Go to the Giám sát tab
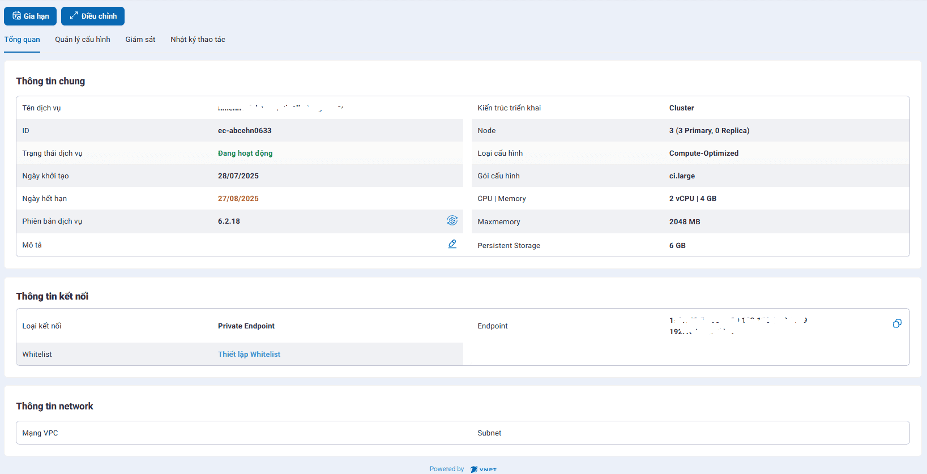 140,40
